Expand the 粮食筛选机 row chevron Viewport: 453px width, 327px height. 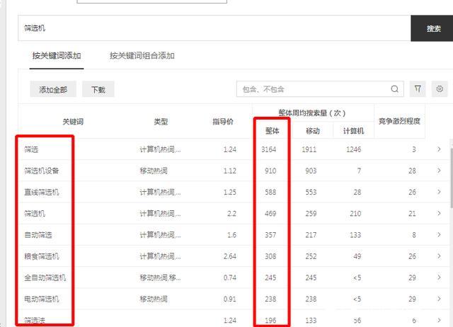439,256
